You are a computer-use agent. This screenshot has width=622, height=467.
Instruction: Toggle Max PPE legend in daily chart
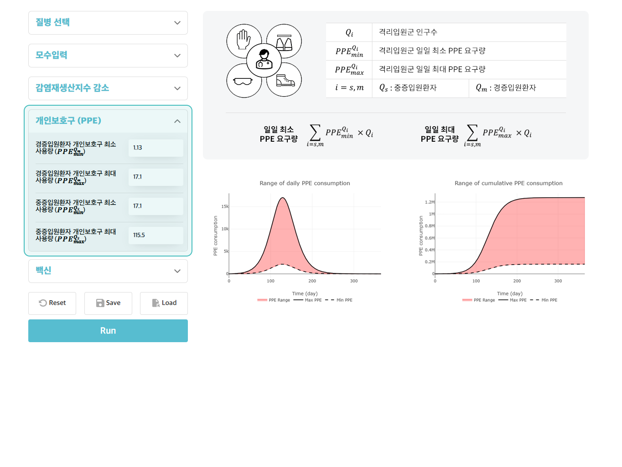[307, 300]
